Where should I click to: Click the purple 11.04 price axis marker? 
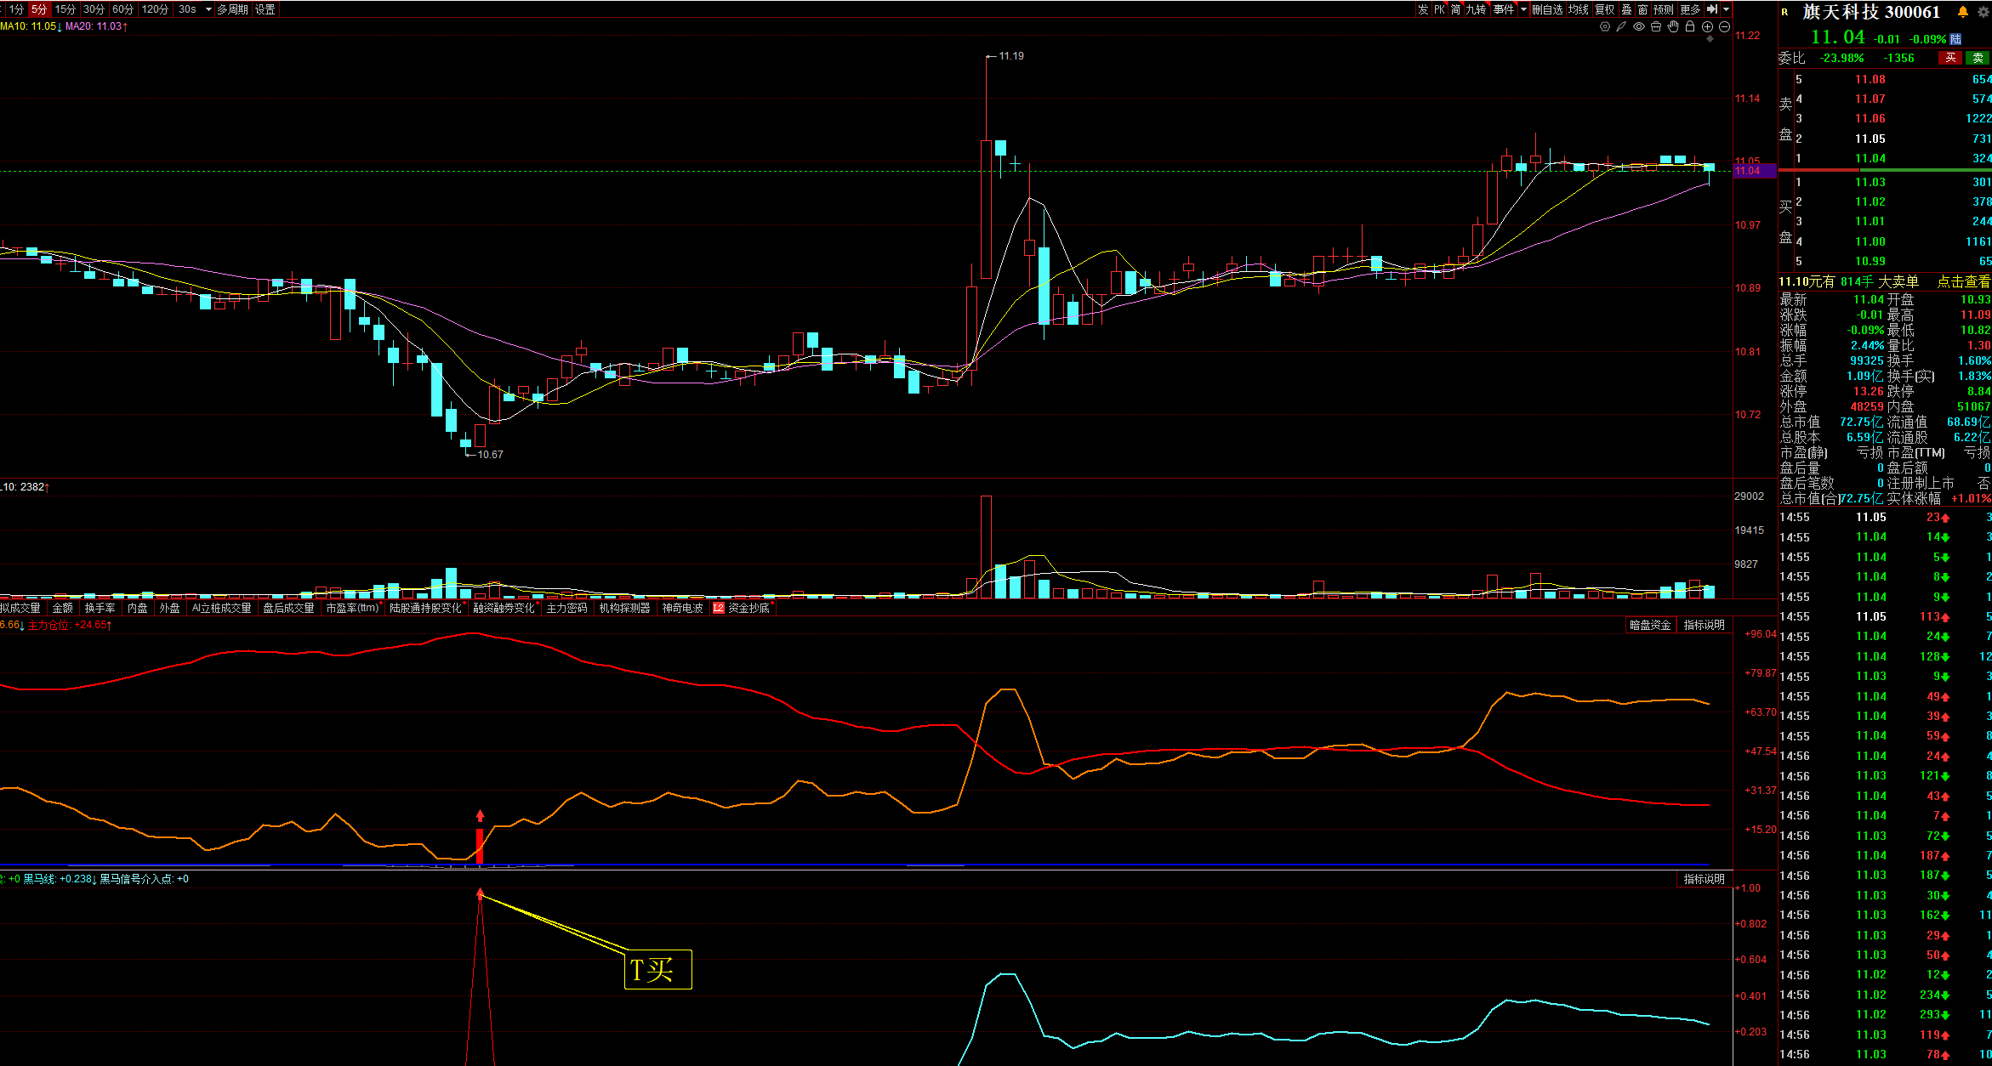tap(1754, 171)
